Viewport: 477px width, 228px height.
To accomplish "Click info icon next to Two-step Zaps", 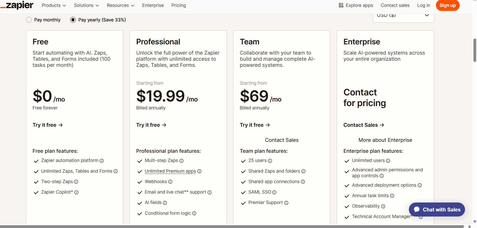I will click(x=76, y=182).
